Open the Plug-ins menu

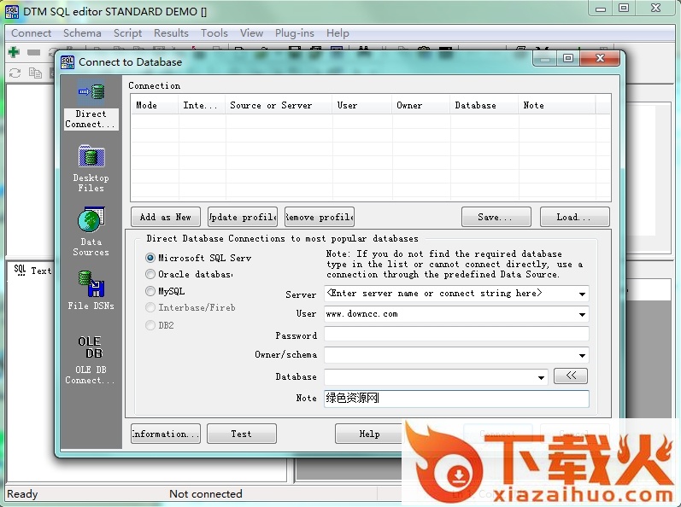click(x=295, y=33)
